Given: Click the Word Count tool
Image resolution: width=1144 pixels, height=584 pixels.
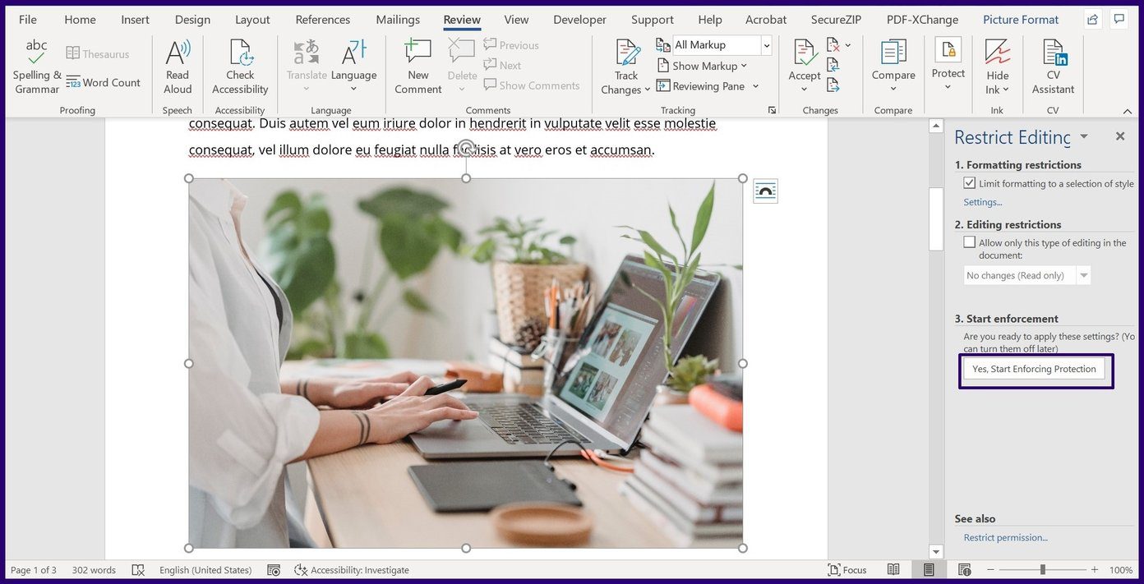Looking at the screenshot, I should click(x=104, y=82).
